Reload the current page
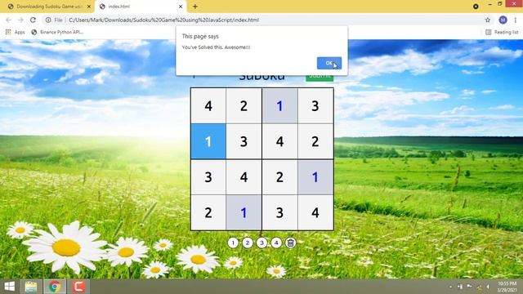This screenshot has width=523, height=294. coord(33,20)
